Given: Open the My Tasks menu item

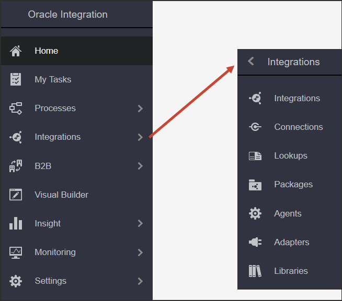Looking at the screenshot, I should [x=77, y=79].
